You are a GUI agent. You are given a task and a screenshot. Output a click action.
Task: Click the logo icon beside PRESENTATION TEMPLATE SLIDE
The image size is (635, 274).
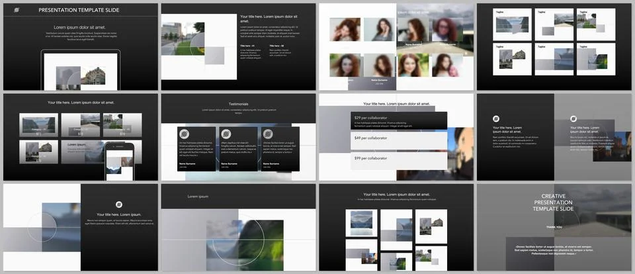tap(16, 10)
